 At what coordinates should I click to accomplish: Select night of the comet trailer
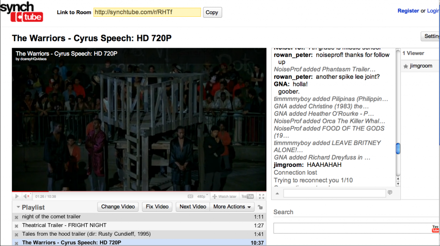pos(139,217)
